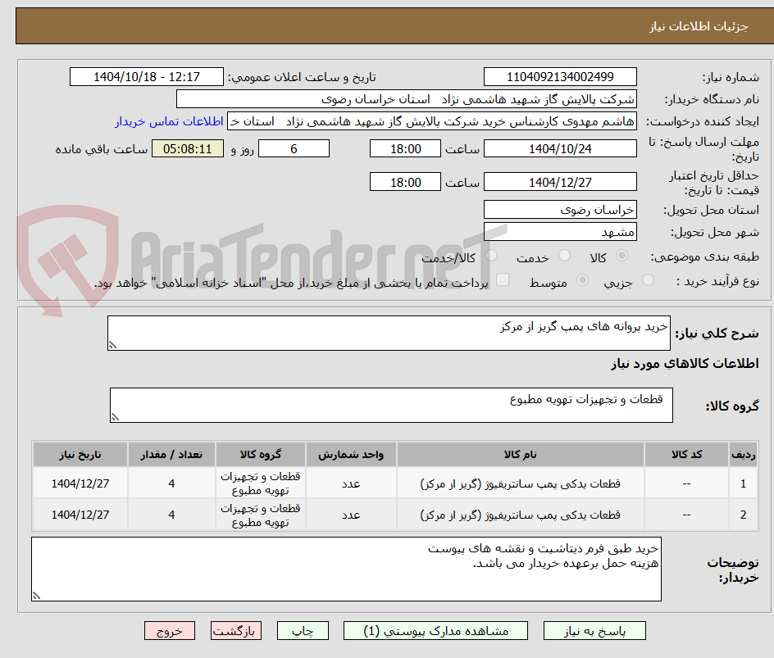
Task: Click the remaining time countdown 05:08:11
Action: point(188,148)
